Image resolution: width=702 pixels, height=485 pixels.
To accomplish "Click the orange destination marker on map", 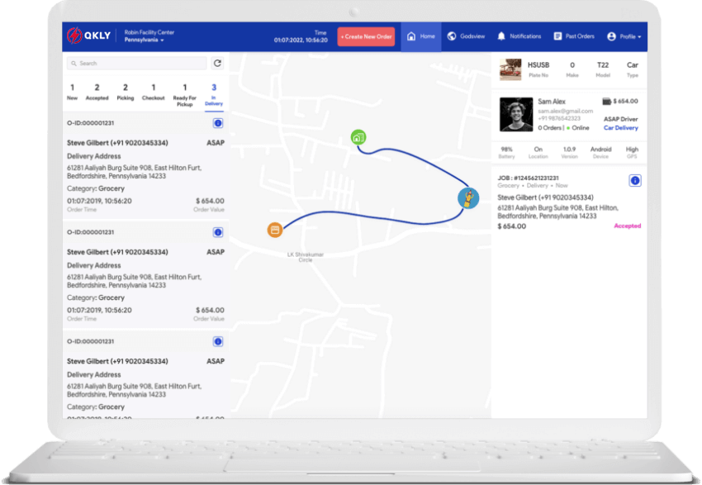I will 275,231.
